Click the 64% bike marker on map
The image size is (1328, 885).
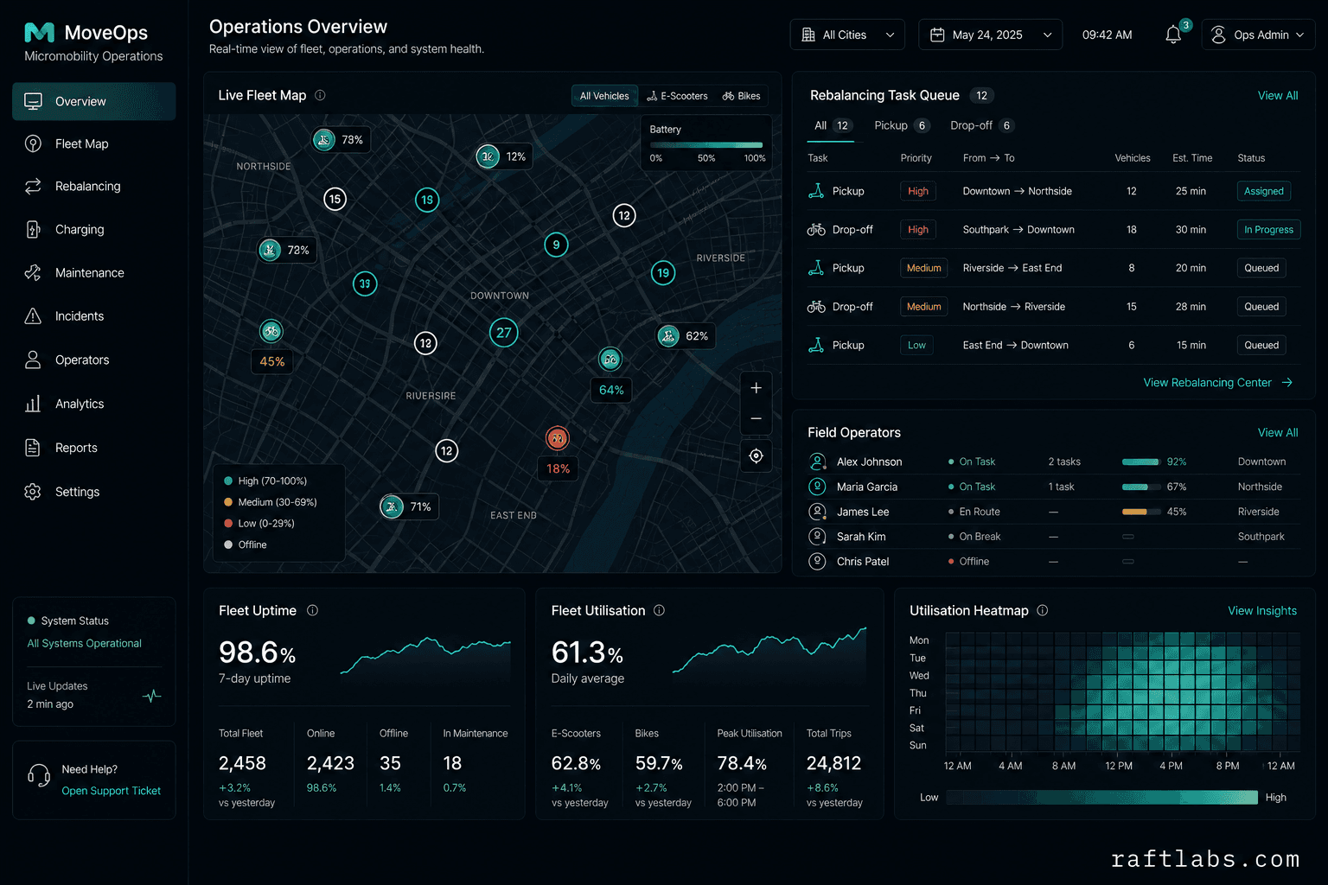[610, 359]
